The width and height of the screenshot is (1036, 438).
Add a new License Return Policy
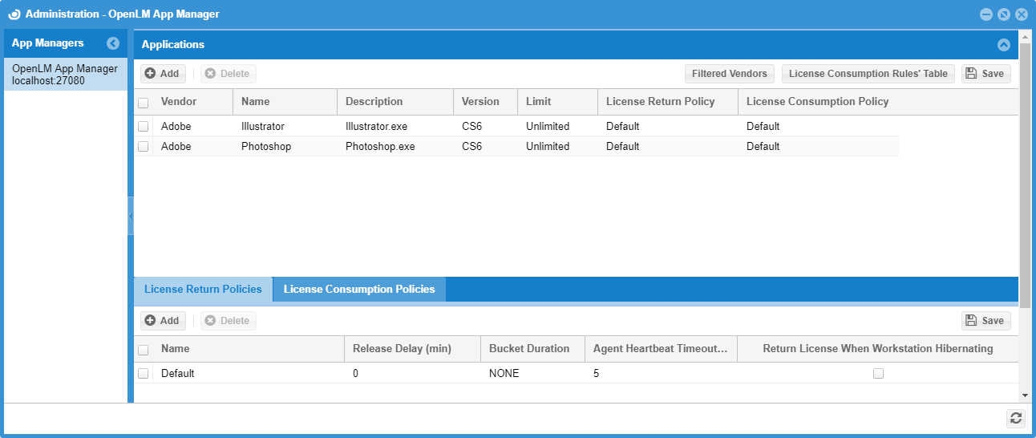tap(163, 321)
